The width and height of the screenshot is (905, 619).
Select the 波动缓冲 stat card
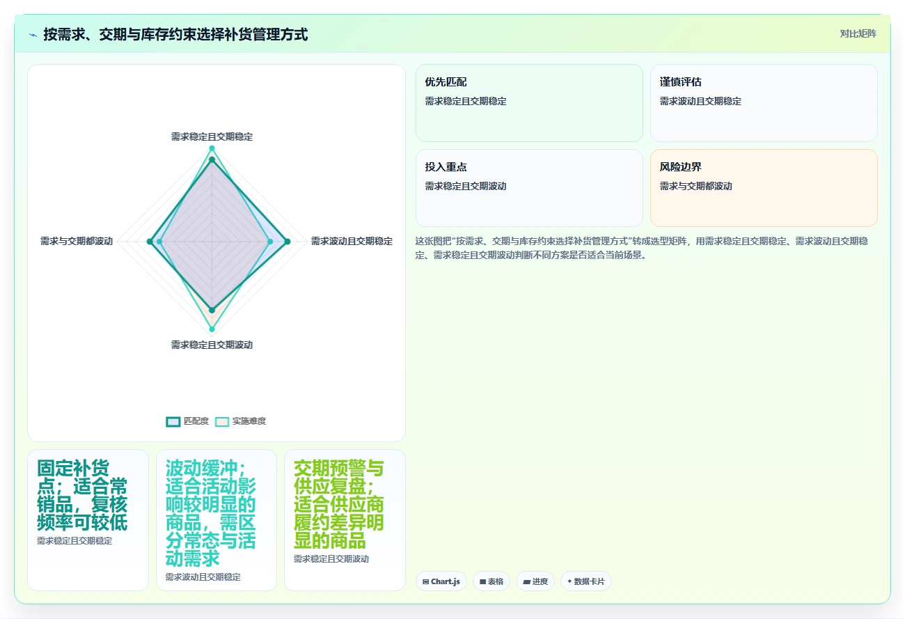coord(217,520)
